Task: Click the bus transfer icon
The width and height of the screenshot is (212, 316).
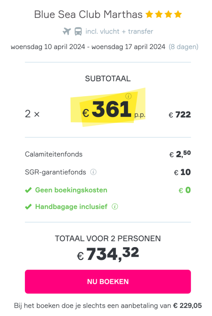Action: (x=78, y=32)
